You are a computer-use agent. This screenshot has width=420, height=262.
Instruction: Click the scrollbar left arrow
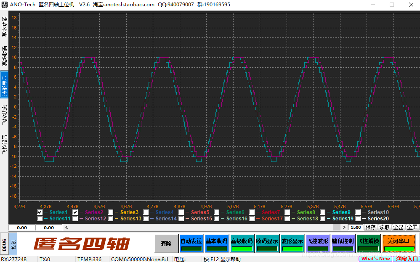tap(66, 228)
